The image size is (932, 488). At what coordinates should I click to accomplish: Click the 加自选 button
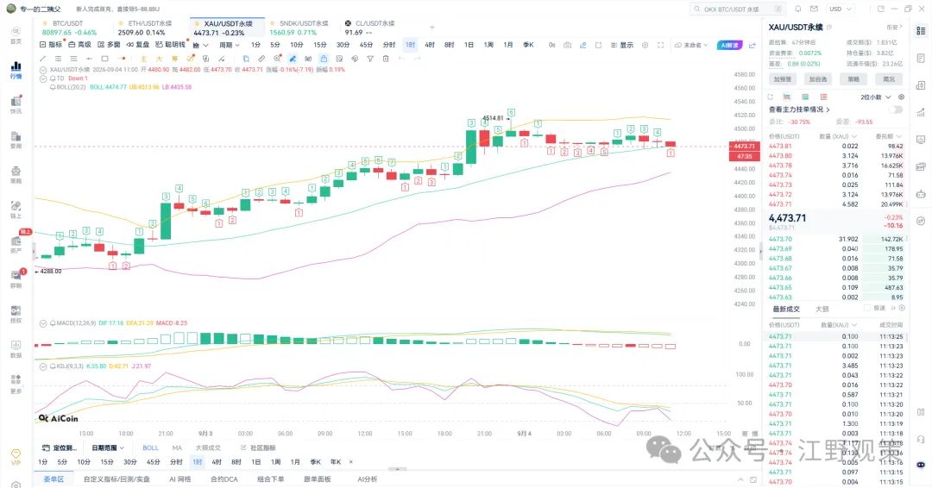tap(818, 79)
